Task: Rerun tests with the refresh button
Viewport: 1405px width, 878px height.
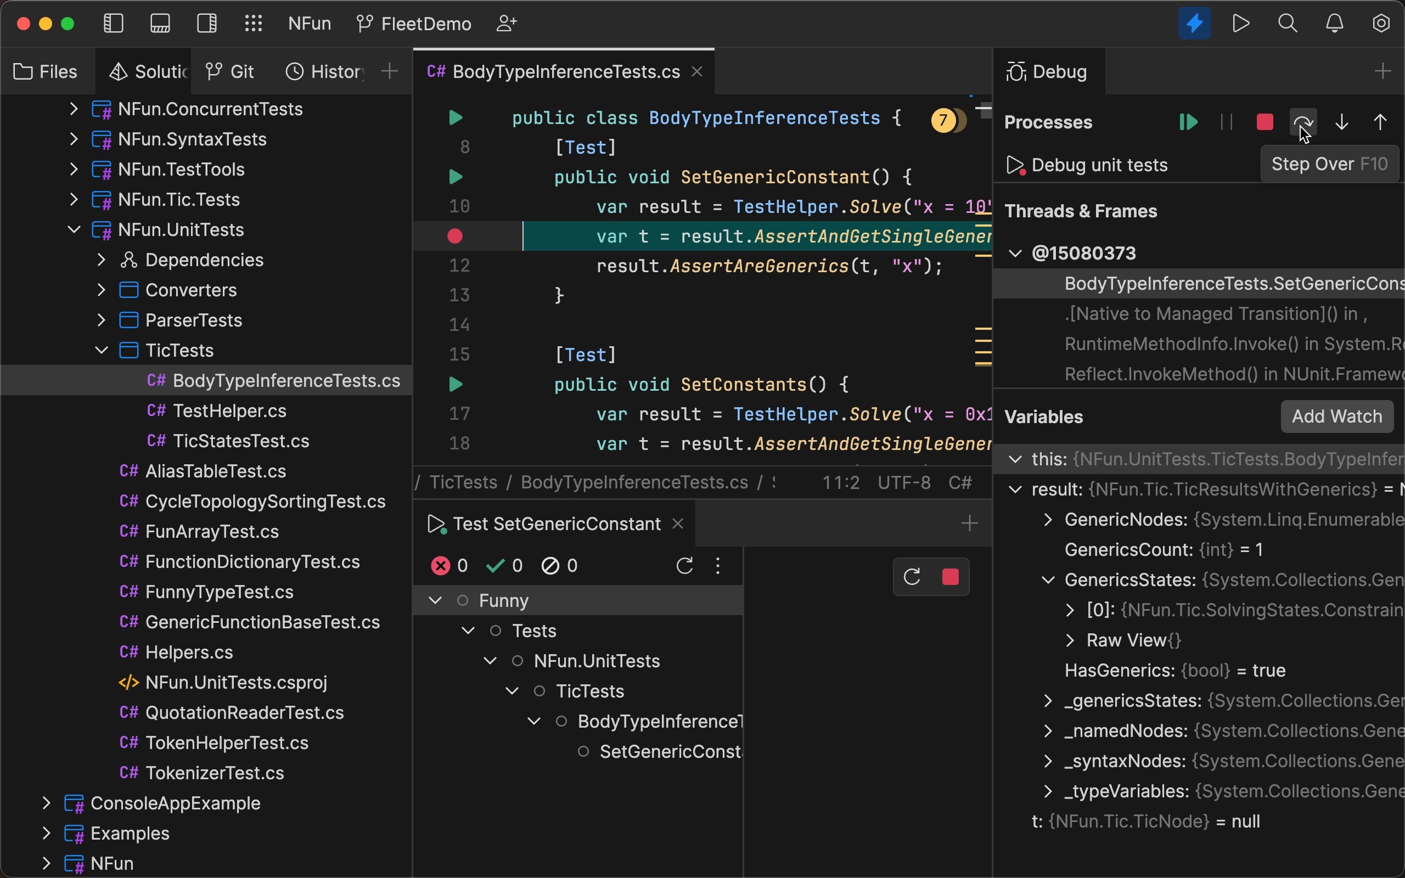Action: pos(685,566)
